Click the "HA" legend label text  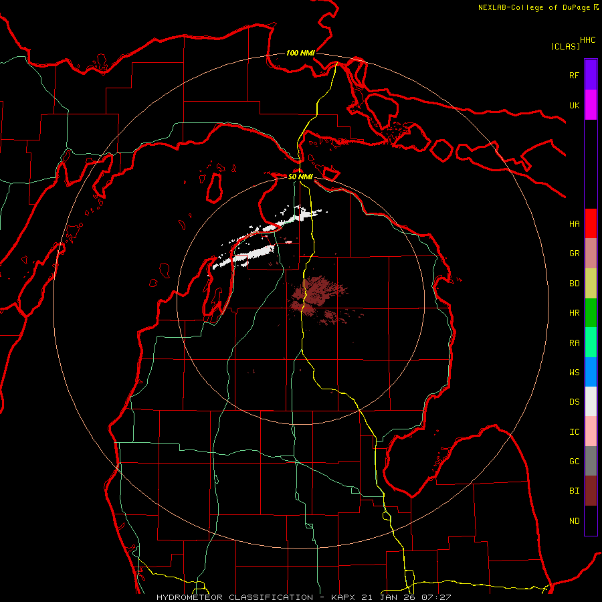575,224
